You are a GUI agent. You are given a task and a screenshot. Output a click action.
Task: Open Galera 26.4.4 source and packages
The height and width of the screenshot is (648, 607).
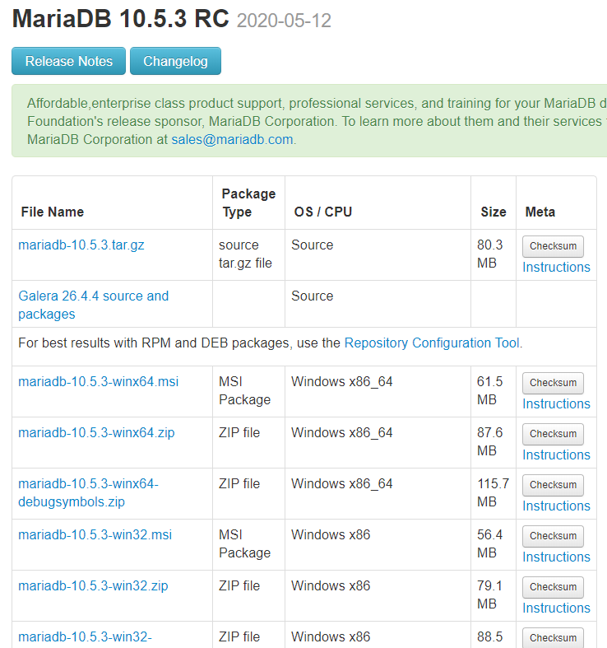pos(93,305)
